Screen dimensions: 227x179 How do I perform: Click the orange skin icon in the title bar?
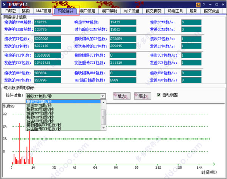198,5
